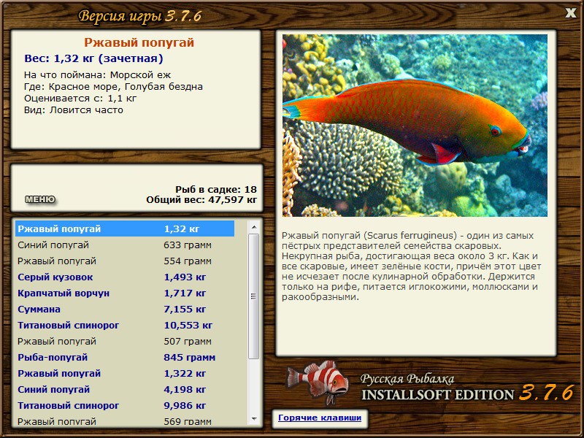
Task: Select Титановый спинорог 9,986 кг entry
Action: click(x=125, y=405)
